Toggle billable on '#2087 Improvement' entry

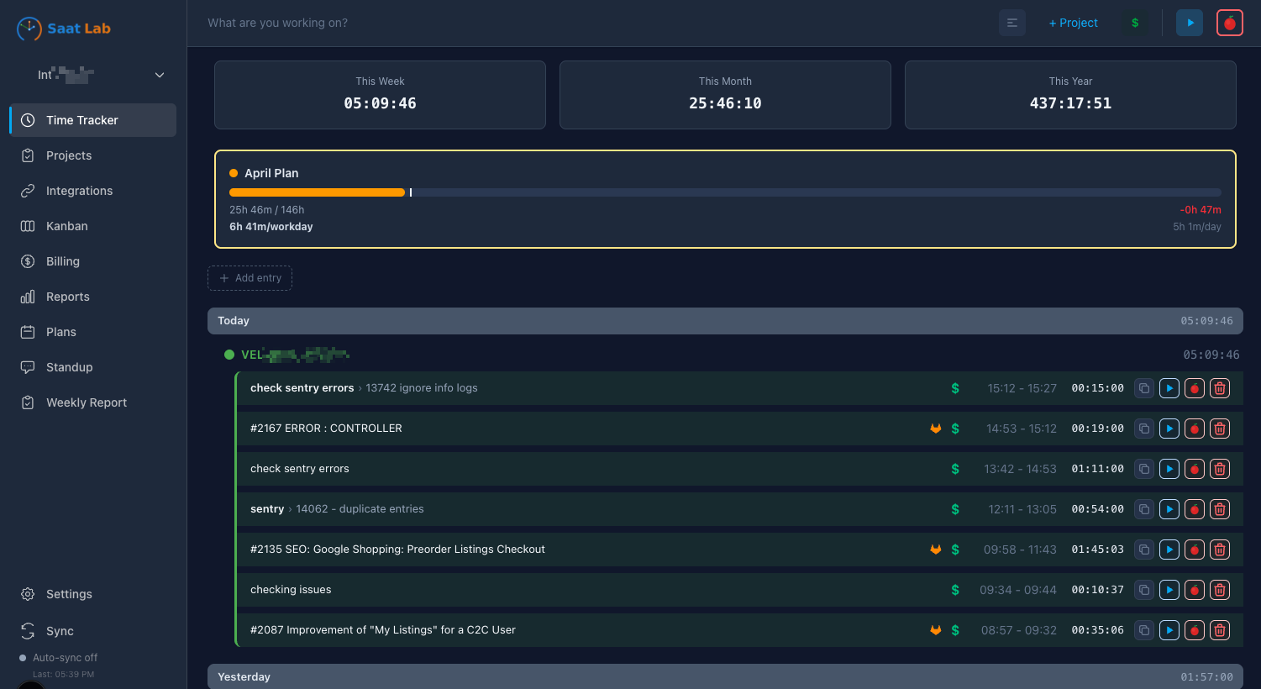(x=955, y=630)
